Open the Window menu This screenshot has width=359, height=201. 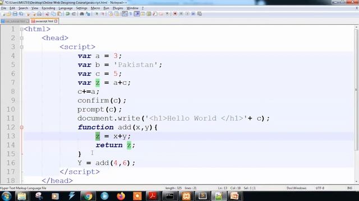pyautogui.click(x=132, y=8)
